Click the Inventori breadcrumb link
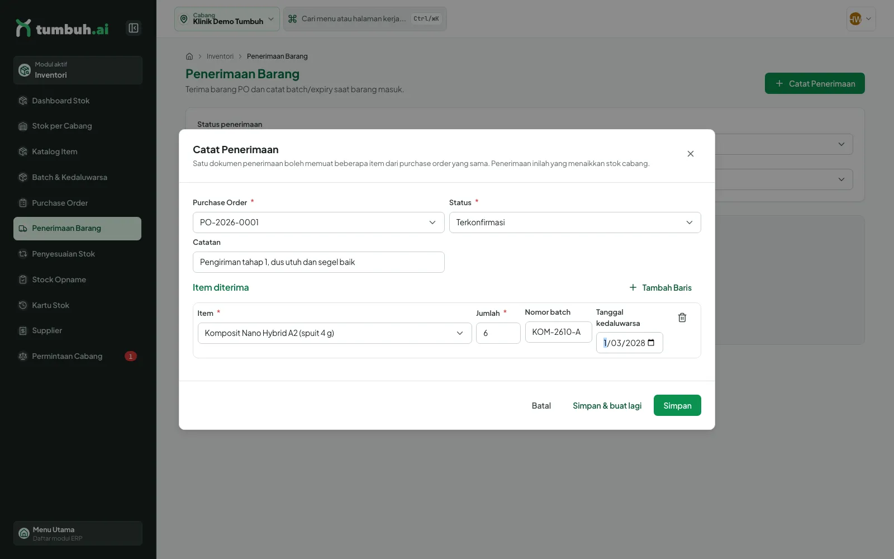 coord(220,56)
